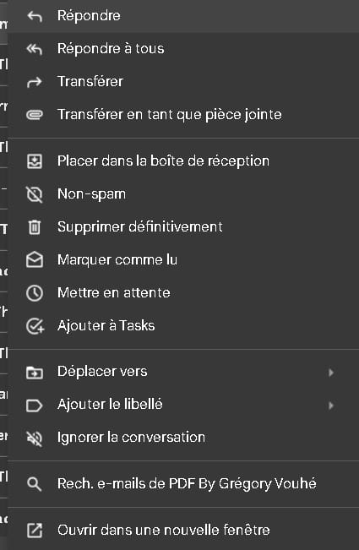This screenshot has width=359, height=550.
Task: Click the snooze clock icon
Action: (x=35, y=293)
